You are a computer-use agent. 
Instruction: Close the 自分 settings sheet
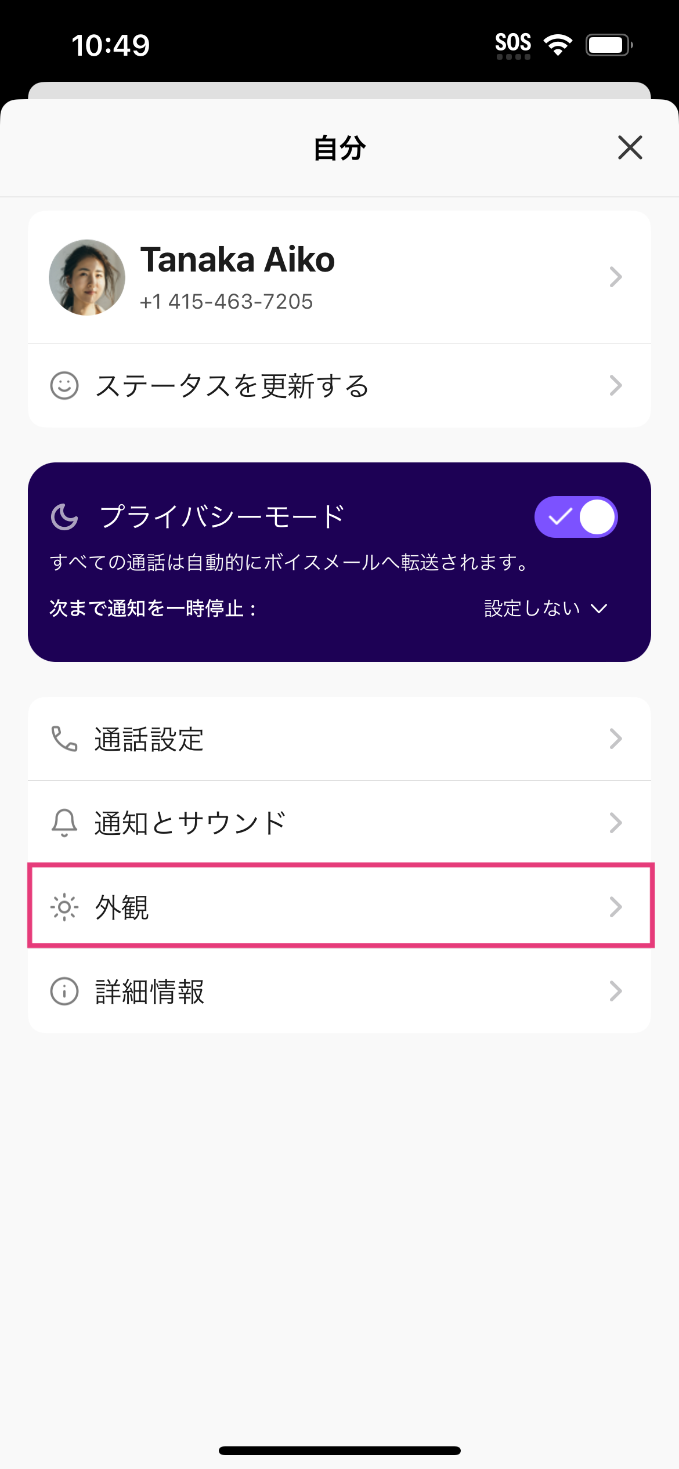pyautogui.click(x=630, y=147)
